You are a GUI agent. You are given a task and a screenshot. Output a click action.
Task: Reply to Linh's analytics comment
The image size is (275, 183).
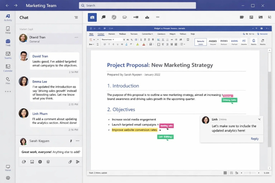point(255,139)
